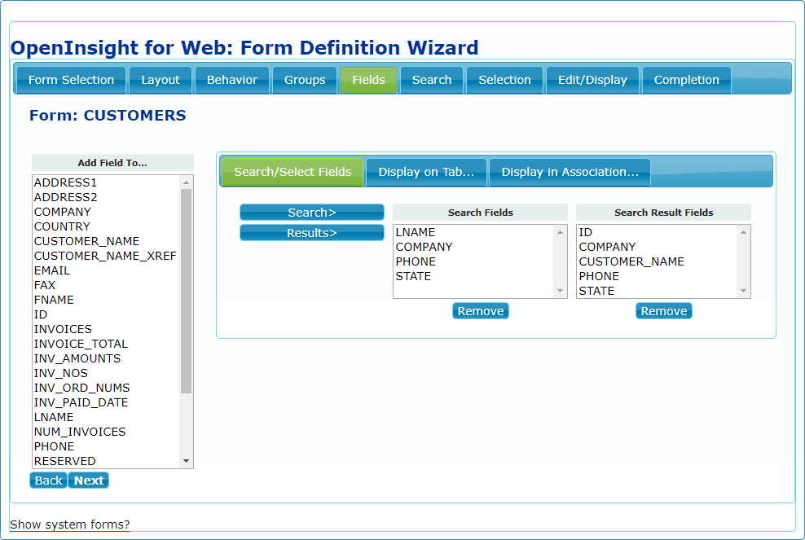The image size is (805, 540).
Task: Select the FNAME field
Action: coord(106,300)
